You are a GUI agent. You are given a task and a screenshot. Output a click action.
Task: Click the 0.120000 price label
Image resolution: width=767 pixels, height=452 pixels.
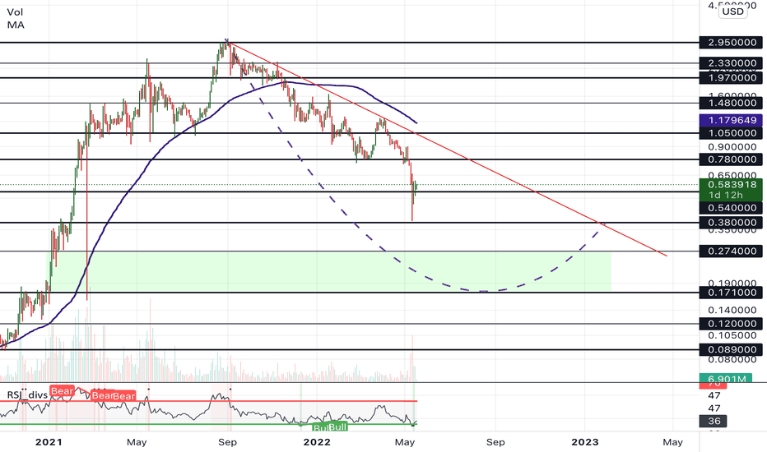[731, 324]
